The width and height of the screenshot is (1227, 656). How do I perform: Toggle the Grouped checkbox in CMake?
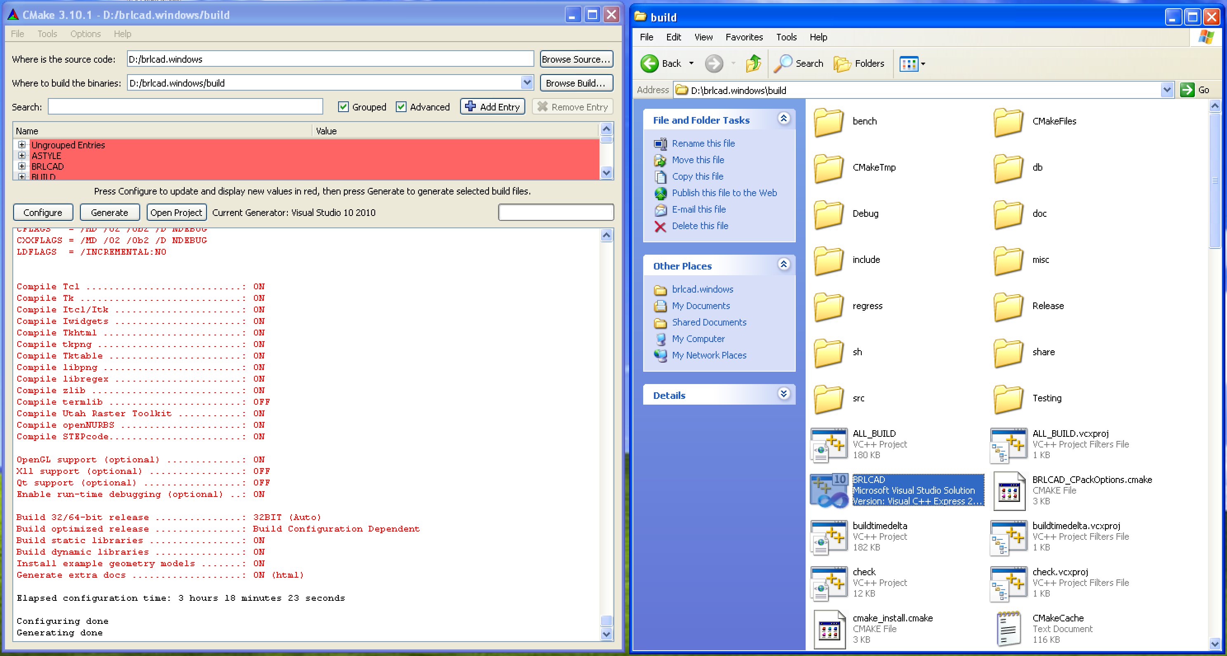pyautogui.click(x=343, y=107)
